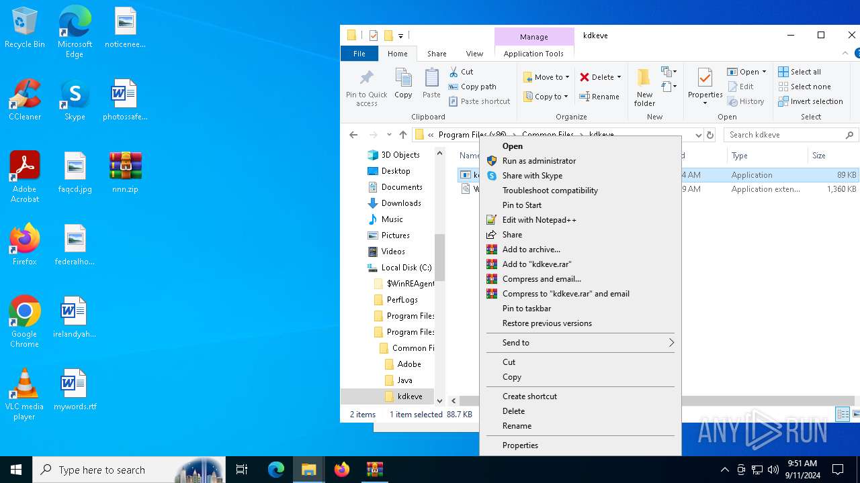Switch to the Share ribbon tab
The image size is (860, 483).
click(x=437, y=54)
